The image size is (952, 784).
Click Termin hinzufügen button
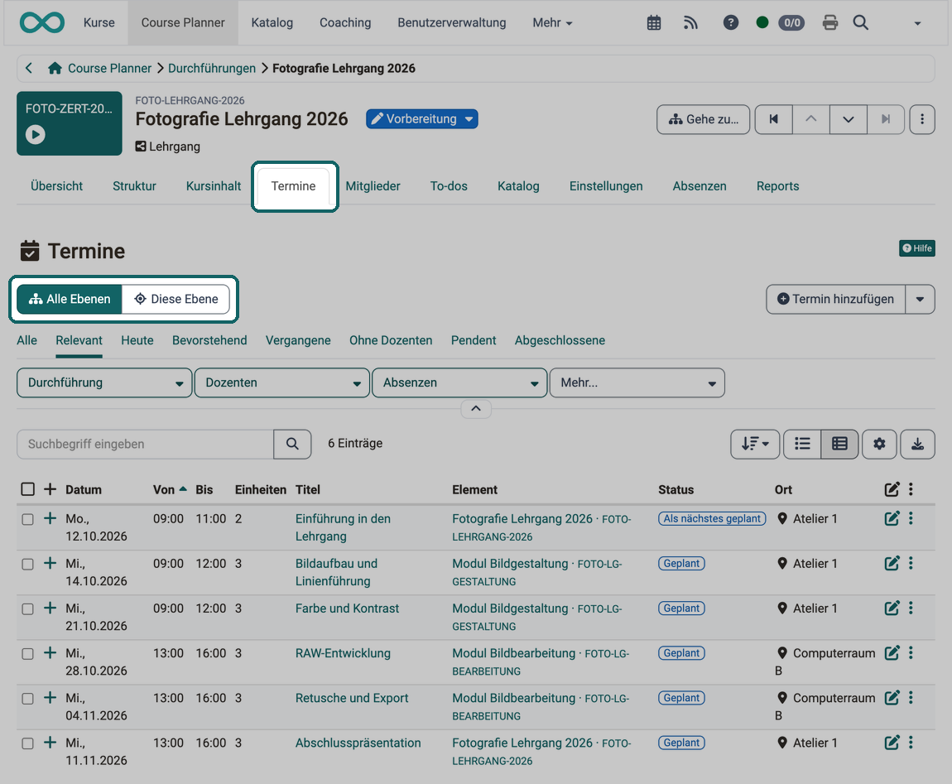[x=836, y=299]
